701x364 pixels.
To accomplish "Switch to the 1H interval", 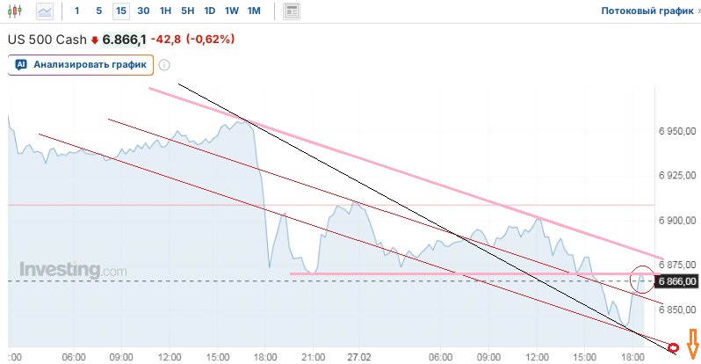I will coord(165,11).
